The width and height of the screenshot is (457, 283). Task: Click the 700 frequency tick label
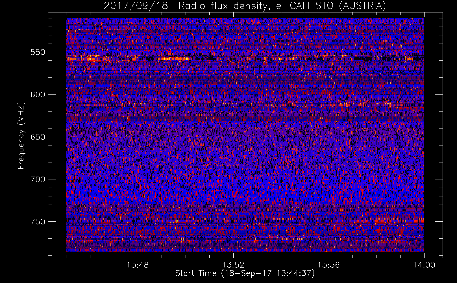tap(38, 179)
